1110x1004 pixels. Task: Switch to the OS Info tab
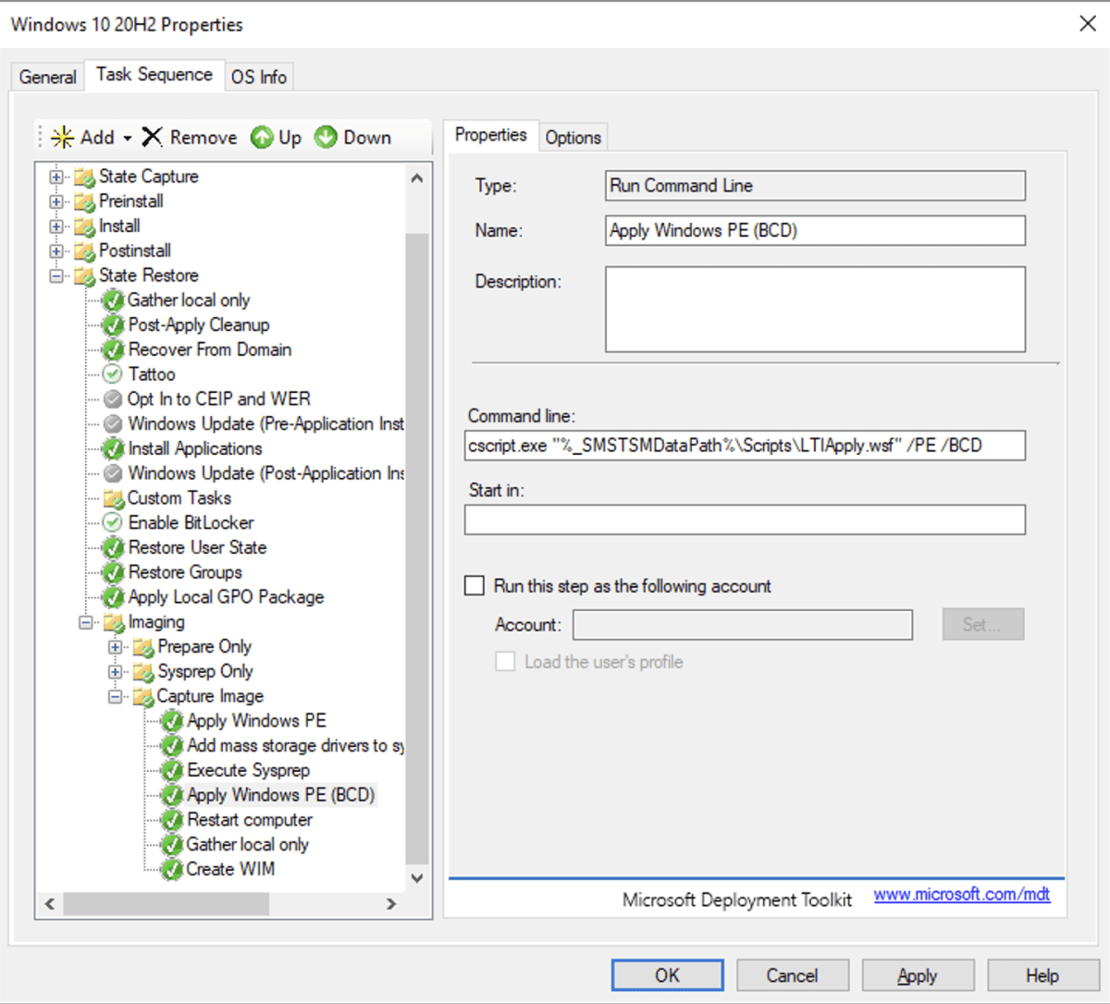tap(259, 77)
